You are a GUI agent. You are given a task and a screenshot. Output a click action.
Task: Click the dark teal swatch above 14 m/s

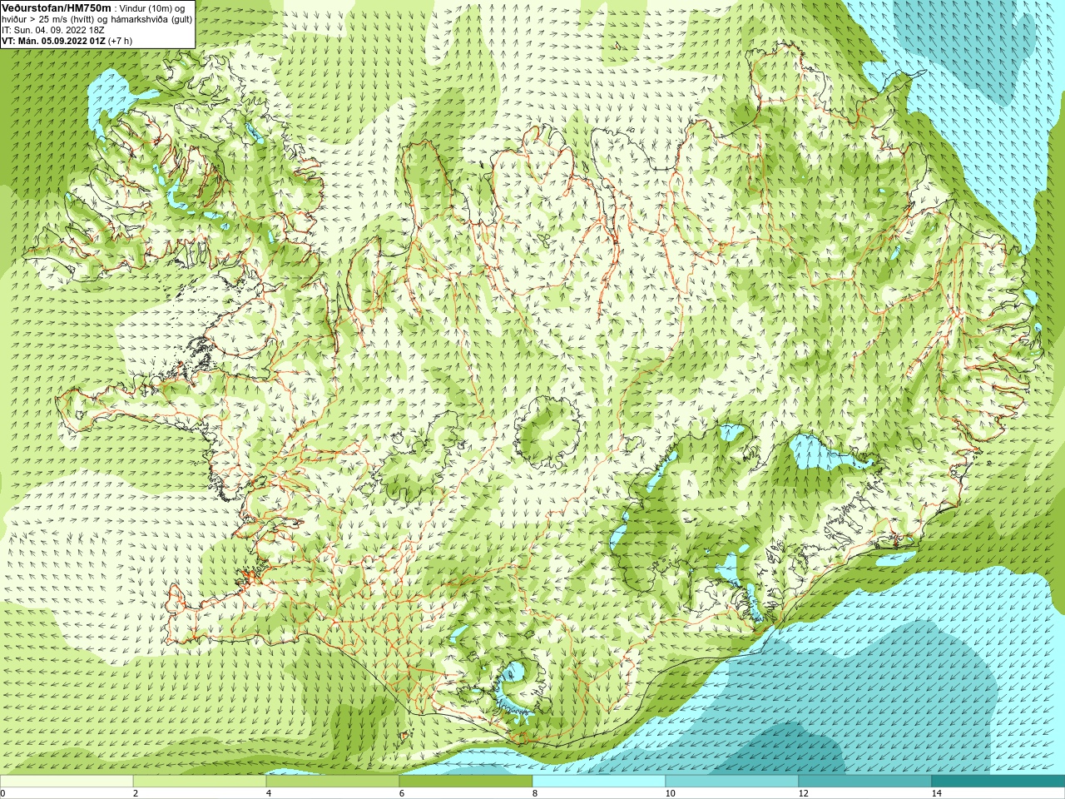click(x=998, y=782)
